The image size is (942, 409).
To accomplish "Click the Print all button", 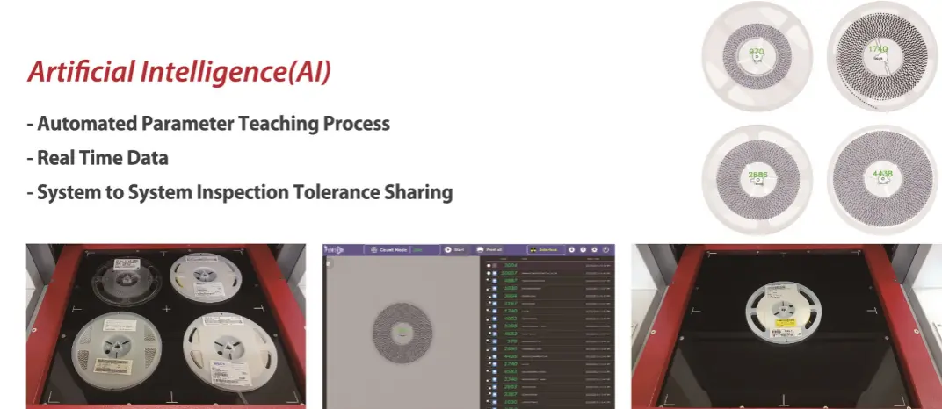I will pyautogui.click(x=494, y=249).
